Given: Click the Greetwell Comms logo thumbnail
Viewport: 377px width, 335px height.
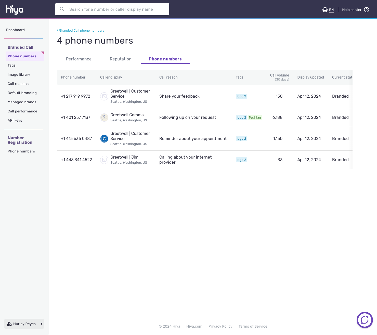Looking at the screenshot, I should [104, 117].
